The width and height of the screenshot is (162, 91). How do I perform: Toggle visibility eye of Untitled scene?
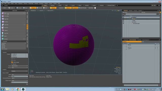click(123, 17)
